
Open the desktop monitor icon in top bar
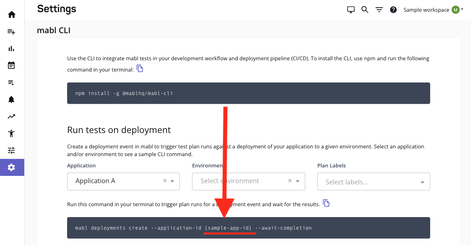point(351,9)
